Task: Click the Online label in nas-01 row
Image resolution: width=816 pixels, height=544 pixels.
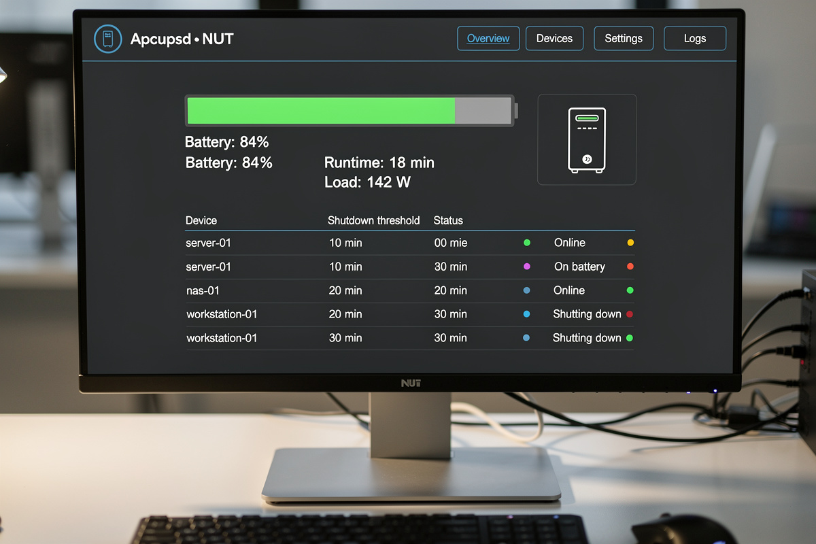Action: (x=569, y=290)
